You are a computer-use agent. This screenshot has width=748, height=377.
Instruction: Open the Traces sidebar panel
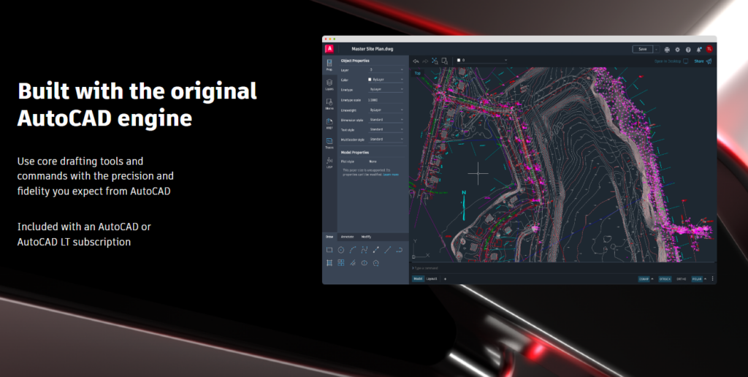[329, 143]
